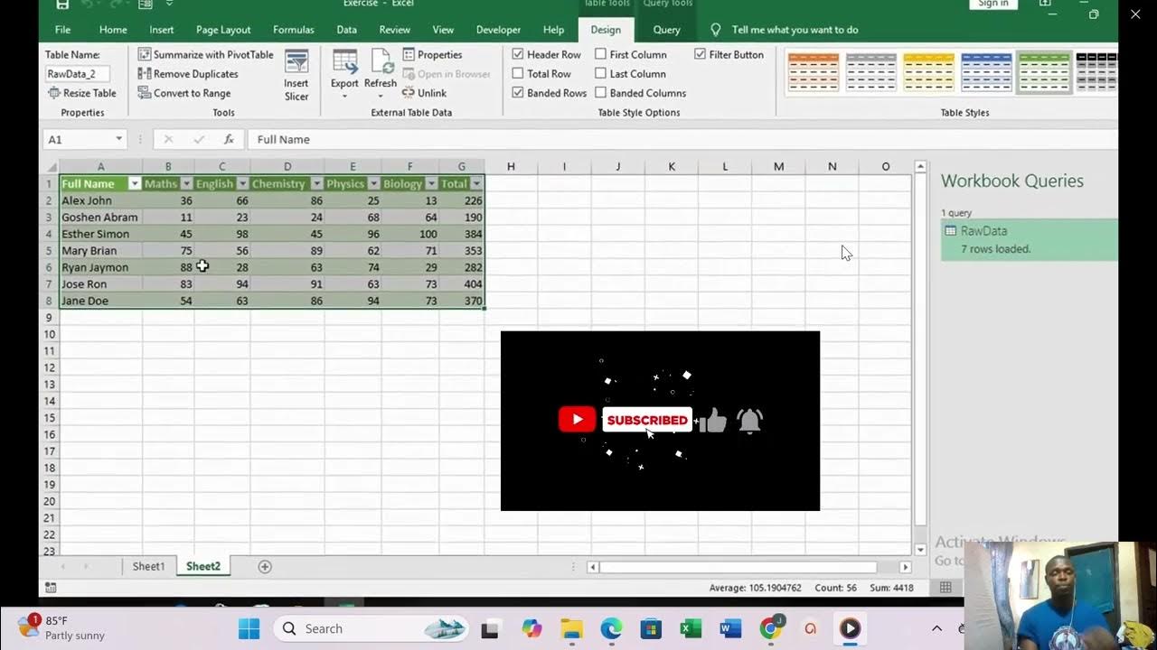Toggle the Filter Button checkbox
This screenshot has height=650, width=1157.
click(700, 54)
